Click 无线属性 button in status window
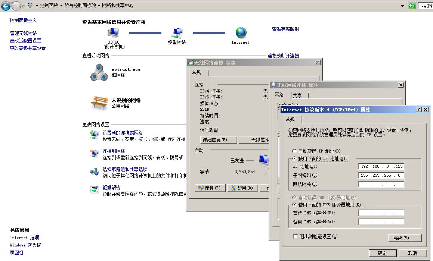433x261 pixels. [254, 140]
